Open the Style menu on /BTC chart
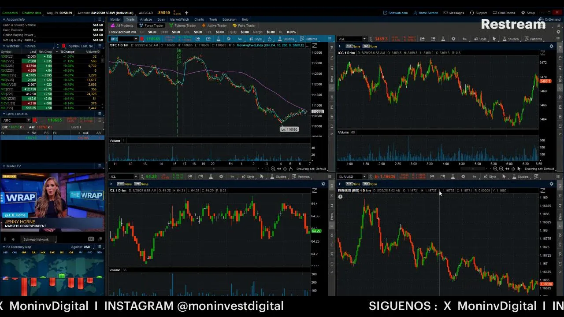The width and height of the screenshot is (564, 317). [256, 39]
